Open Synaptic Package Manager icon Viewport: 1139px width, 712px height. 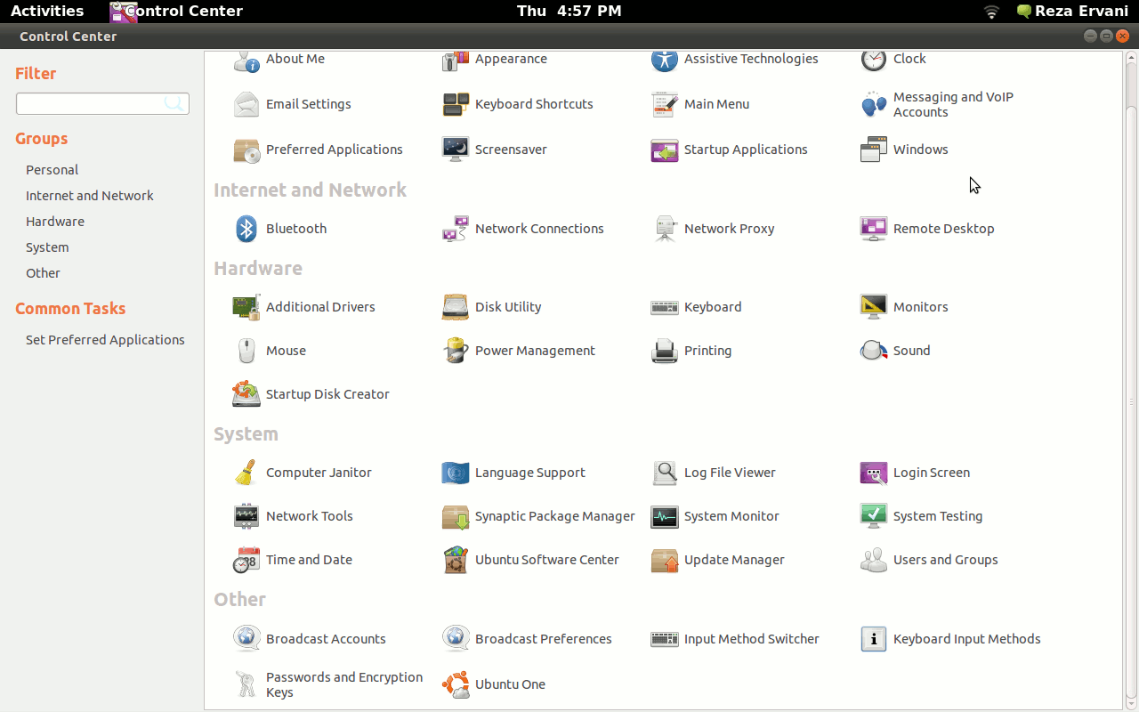(x=456, y=516)
